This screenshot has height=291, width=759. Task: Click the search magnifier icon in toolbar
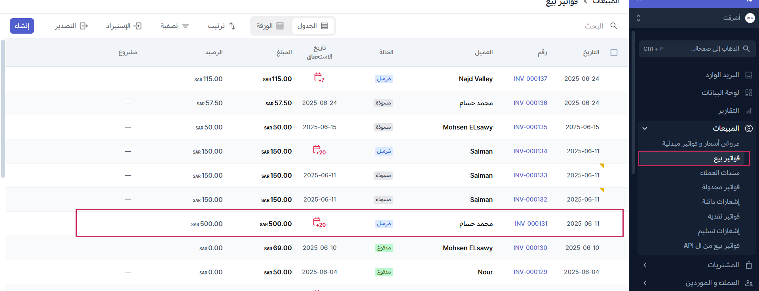tap(614, 26)
